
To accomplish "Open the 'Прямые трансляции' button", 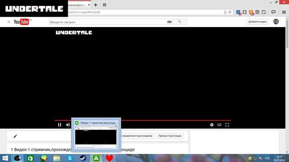I will (x=170, y=136).
